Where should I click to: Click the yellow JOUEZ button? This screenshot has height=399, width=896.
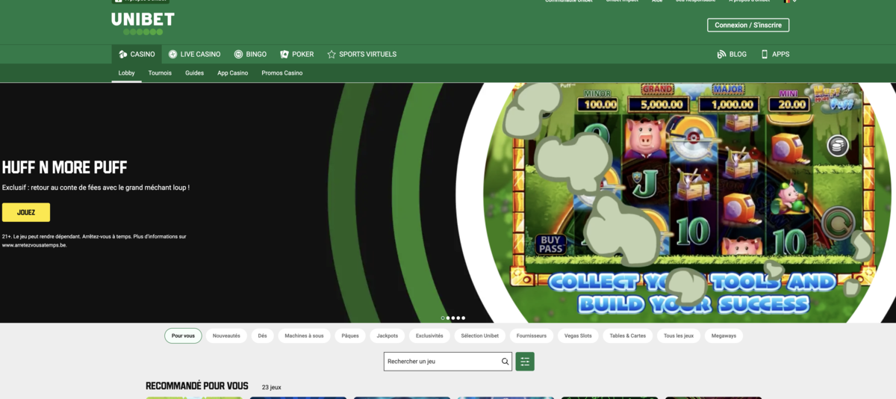26,212
